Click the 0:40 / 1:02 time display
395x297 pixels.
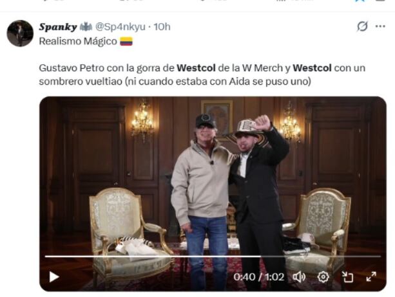(x=258, y=277)
